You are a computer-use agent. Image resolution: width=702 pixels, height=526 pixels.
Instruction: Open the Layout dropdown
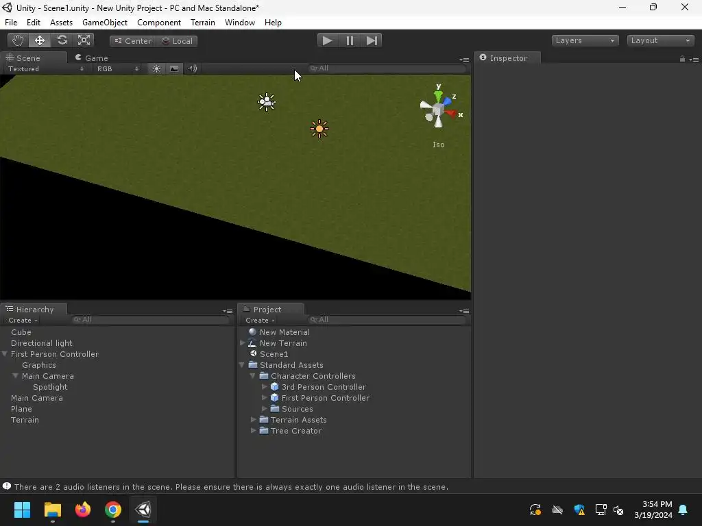point(660,40)
